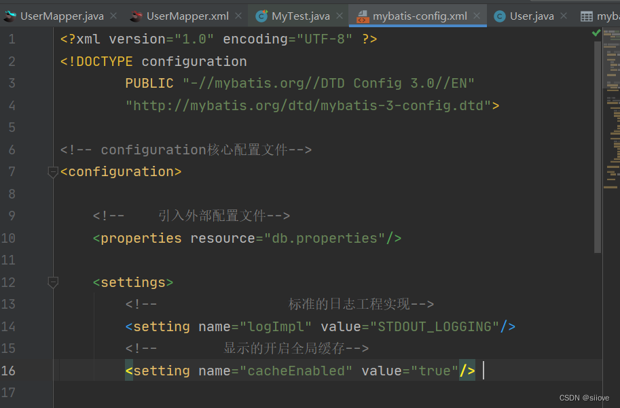
Task: Click the 显示的开启全局缓存 comment
Action: [247, 349]
